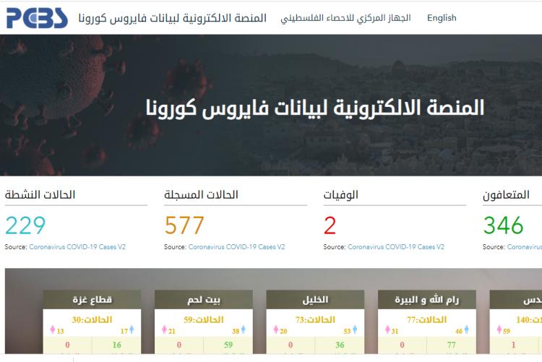Open الجهاز المركزي للاحصاء الفلسطيني link
542x362 pixels.
coord(345,18)
